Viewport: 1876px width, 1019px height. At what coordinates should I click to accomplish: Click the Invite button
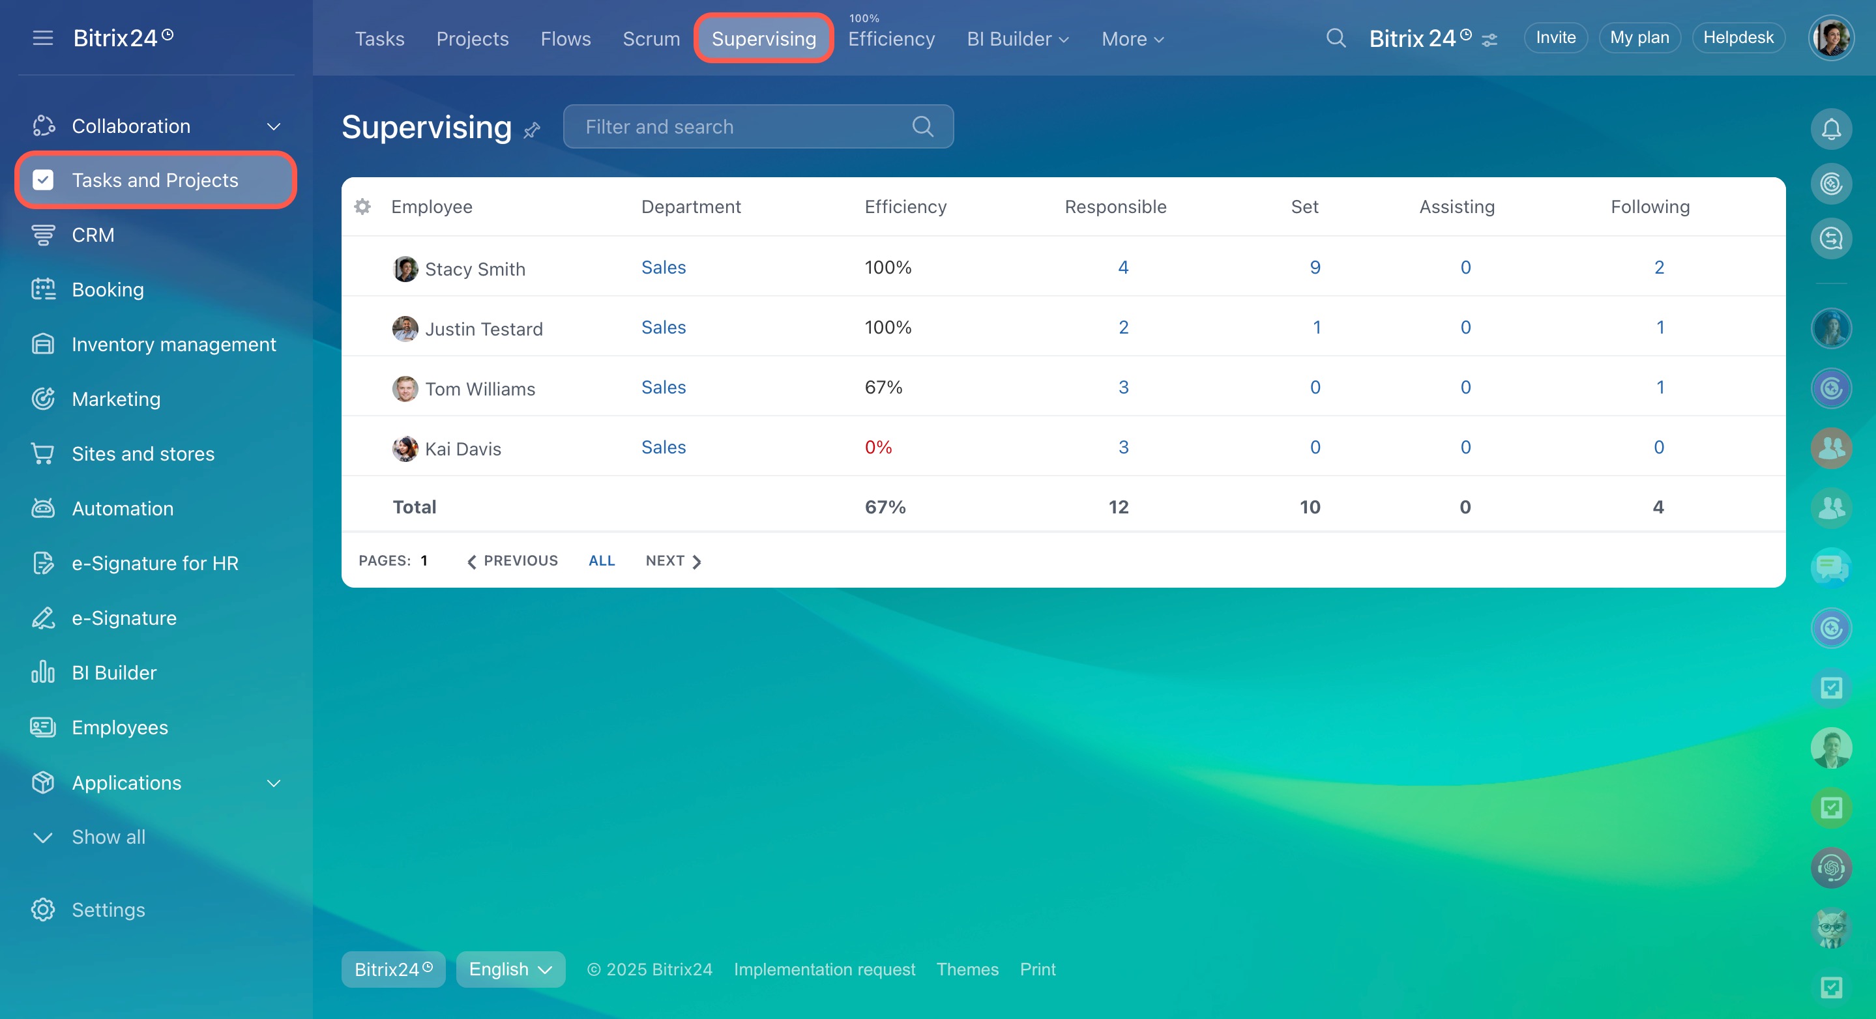pos(1555,38)
